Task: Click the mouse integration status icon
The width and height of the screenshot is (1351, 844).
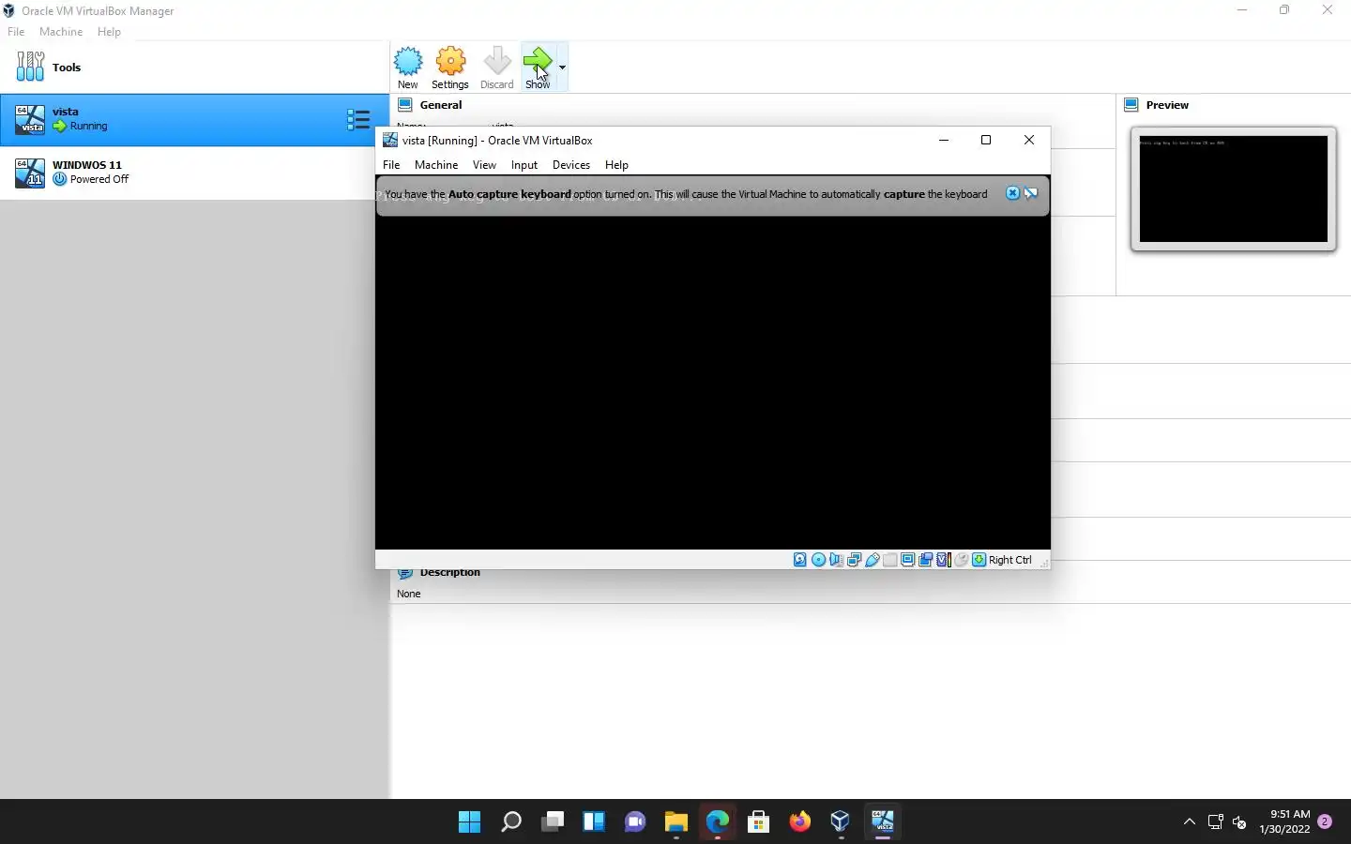Action: pyautogui.click(x=962, y=560)
